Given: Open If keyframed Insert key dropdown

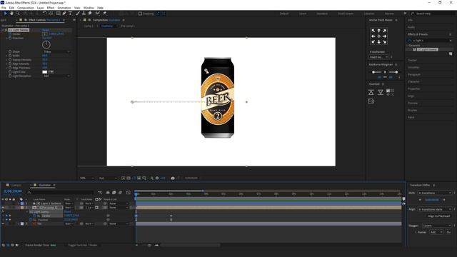Looking at the screenshot, I should (378, 57).
